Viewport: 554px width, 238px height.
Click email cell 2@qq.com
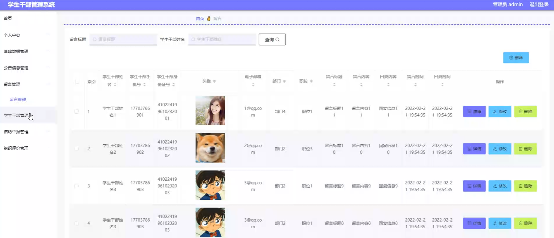tap(253, 149)
